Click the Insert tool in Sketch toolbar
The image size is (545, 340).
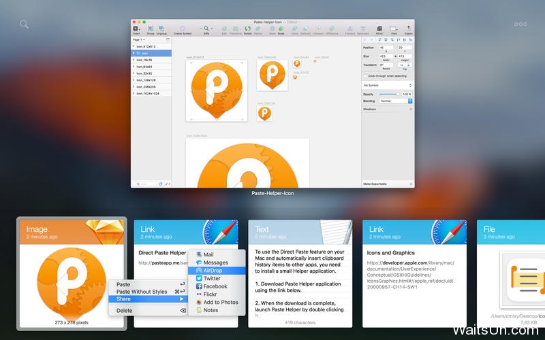tap(136, 29)
